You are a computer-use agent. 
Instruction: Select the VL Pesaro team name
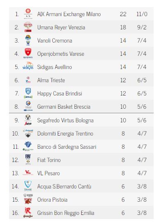[x=49, y=173]
